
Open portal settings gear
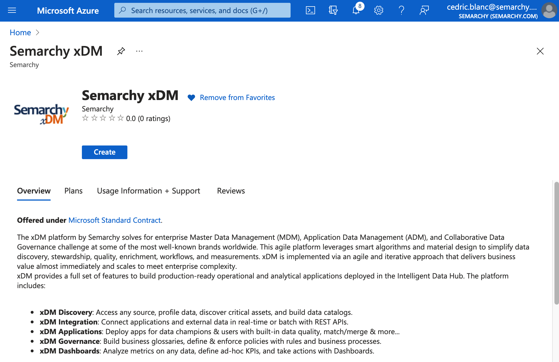(378, 11)
